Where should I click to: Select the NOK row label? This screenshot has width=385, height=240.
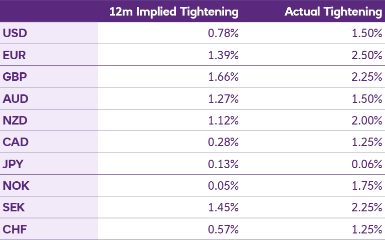pos(16,186)
